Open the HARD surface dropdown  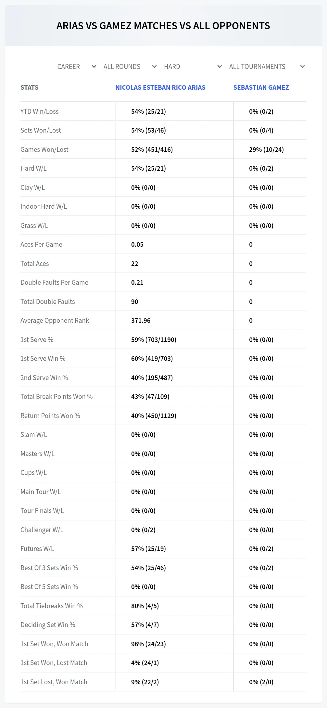pos(193,67)
